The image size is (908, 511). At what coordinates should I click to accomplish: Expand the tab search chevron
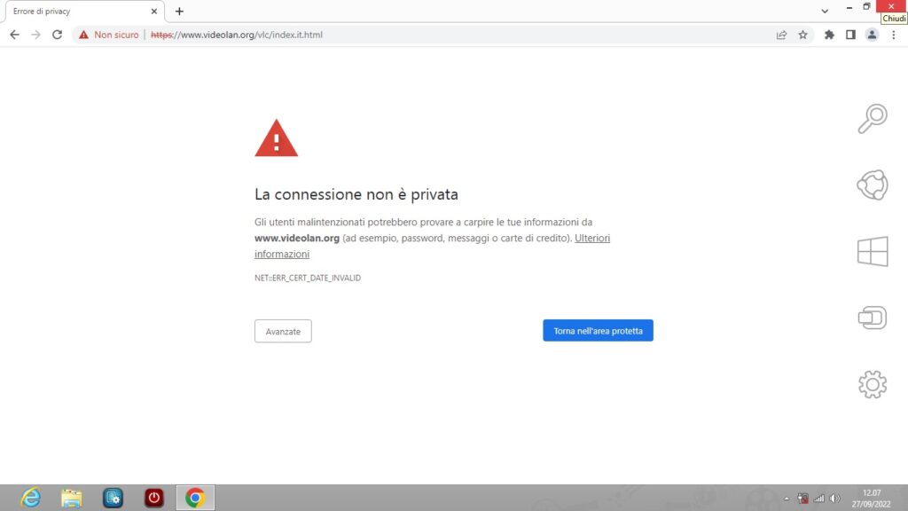click(825, 11)
